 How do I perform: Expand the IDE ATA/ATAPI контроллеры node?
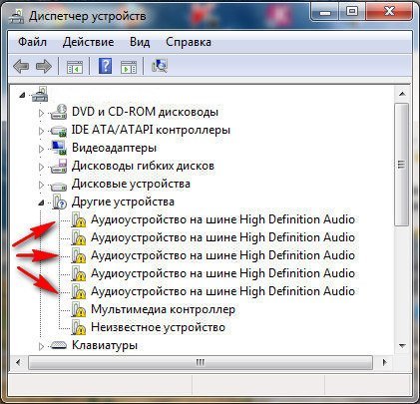pyautogui.click(x=41, y=131)
